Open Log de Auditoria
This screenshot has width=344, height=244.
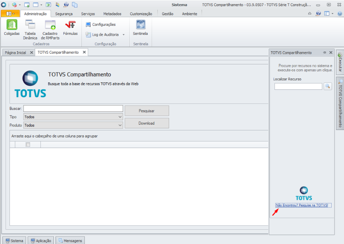click(x=102, y=34)
